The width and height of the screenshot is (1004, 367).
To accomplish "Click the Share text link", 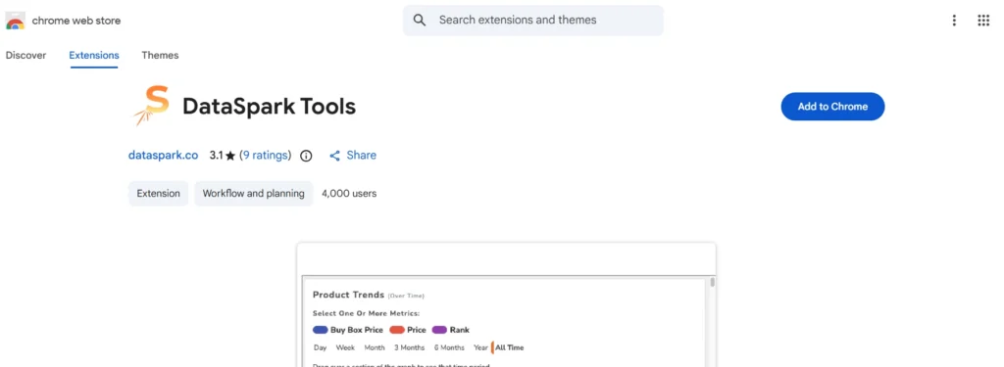I will click(361, 156).
